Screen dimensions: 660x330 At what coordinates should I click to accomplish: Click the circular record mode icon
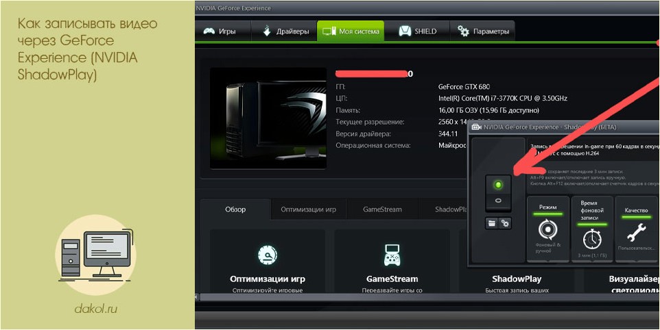pyautogui.click(x=547, y=229)
